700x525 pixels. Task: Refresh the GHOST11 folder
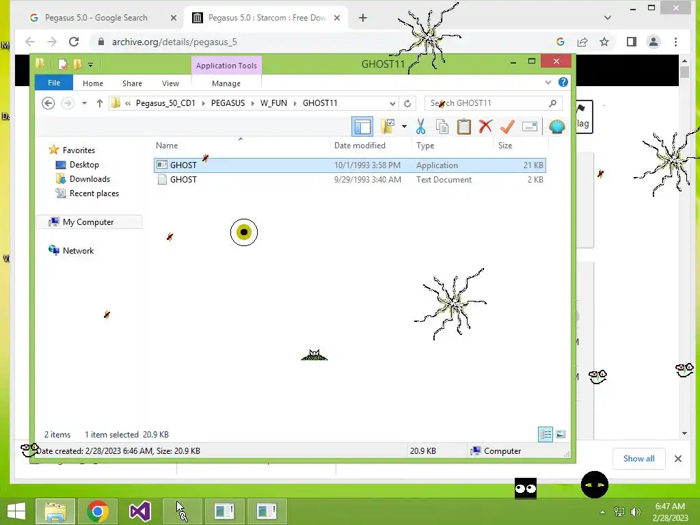407,104
